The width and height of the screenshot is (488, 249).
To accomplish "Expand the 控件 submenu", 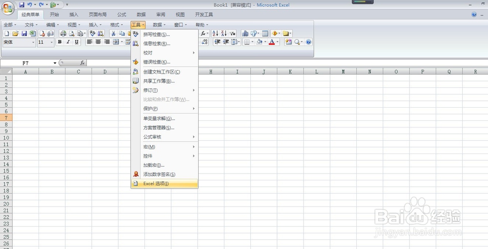I will click(164, 156).
